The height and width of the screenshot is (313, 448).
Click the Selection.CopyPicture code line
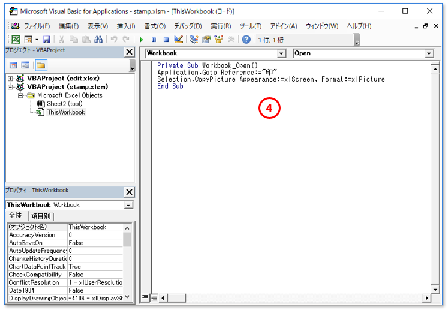(271, 79)
